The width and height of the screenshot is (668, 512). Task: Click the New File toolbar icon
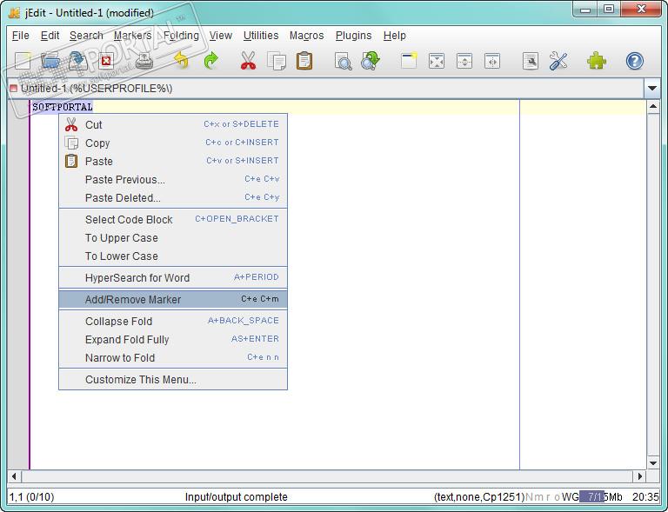point(23,61)
